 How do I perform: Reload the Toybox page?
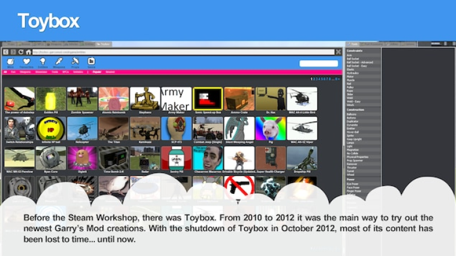(x=20, y=52)
